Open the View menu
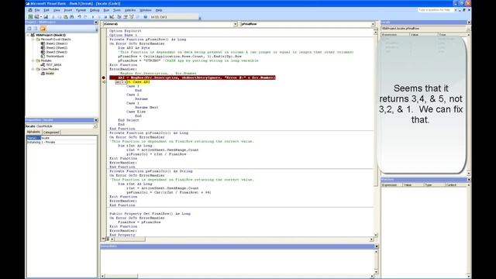Image resolution: width=496 pixels, height=279 pixels. pyautogui.click(x=57, y=10)
